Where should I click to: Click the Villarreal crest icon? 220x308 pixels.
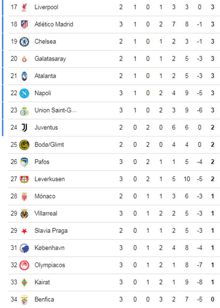24,214
